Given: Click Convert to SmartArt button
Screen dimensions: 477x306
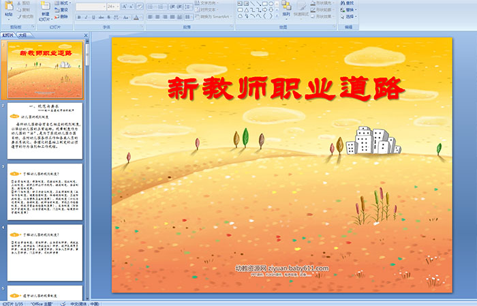Looking at the screenshot, I should point(213,16).
